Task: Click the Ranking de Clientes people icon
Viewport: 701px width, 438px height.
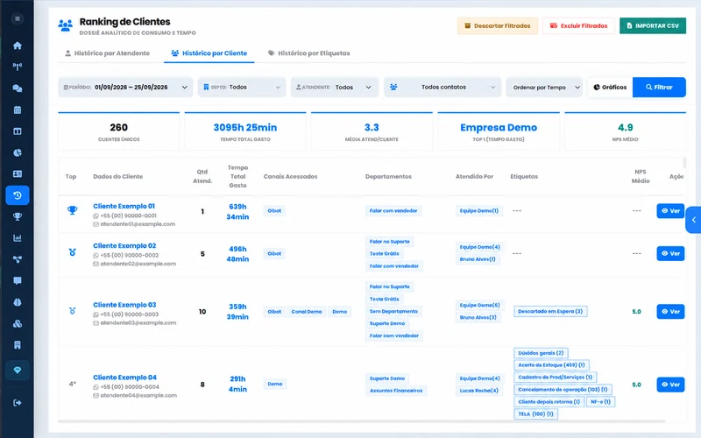Action: point(65,25)
